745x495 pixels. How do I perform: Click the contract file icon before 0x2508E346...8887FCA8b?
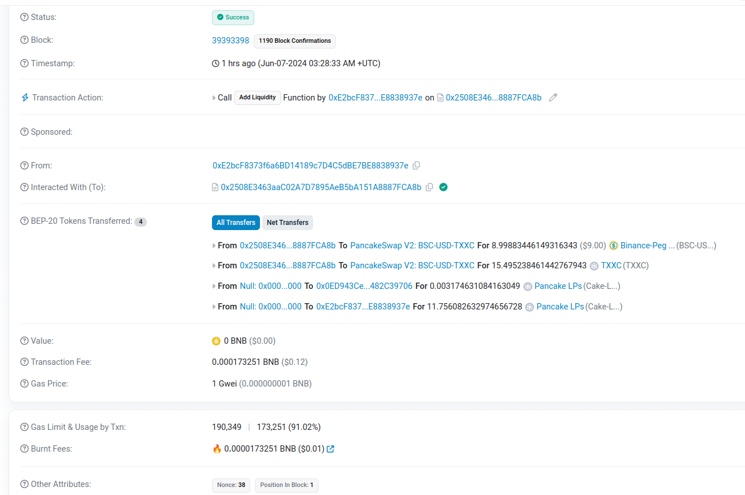(440, 98)
